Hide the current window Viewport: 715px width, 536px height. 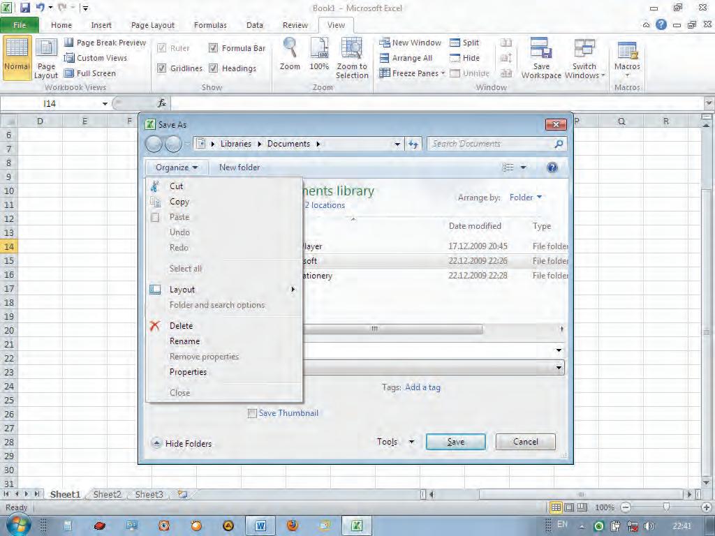pyautogui.click(x=464, y=58)
